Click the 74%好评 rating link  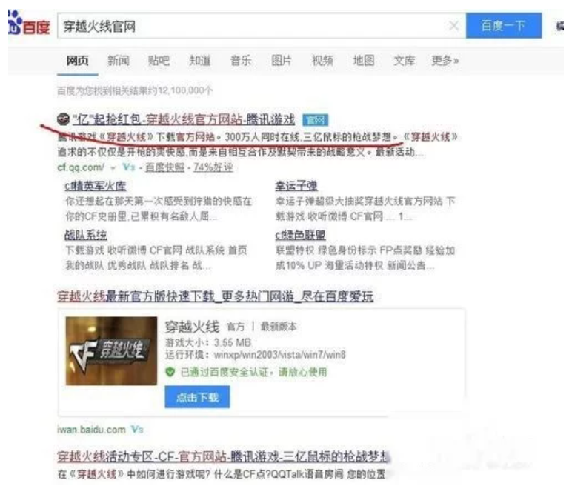[213, 167]
